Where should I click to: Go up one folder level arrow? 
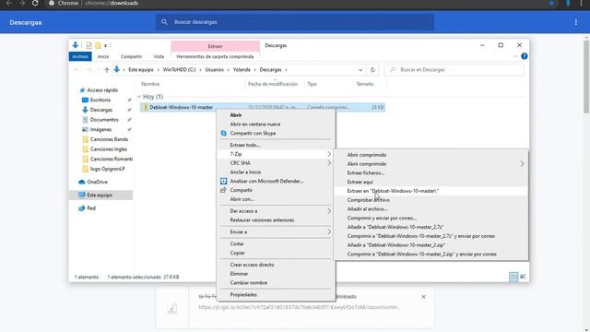point(107,70)
